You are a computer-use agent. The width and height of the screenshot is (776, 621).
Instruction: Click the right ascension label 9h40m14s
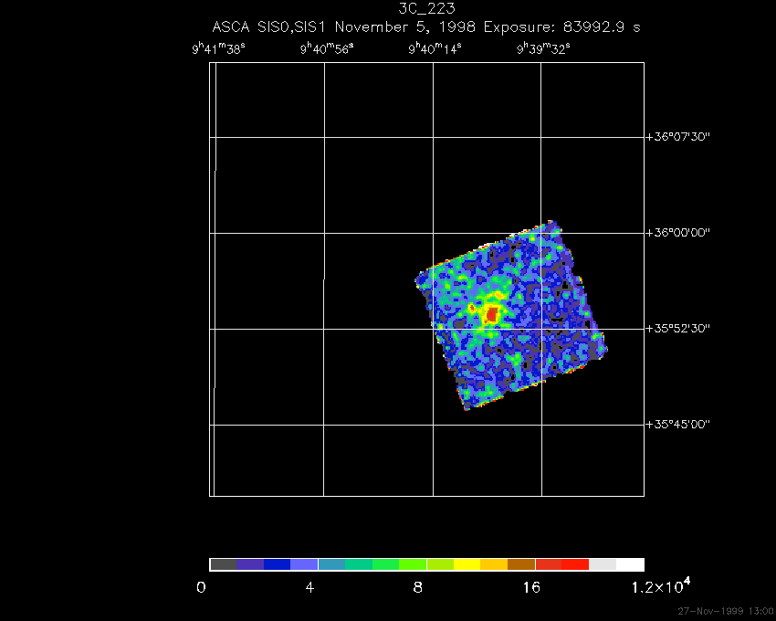[x=435, y=48]
